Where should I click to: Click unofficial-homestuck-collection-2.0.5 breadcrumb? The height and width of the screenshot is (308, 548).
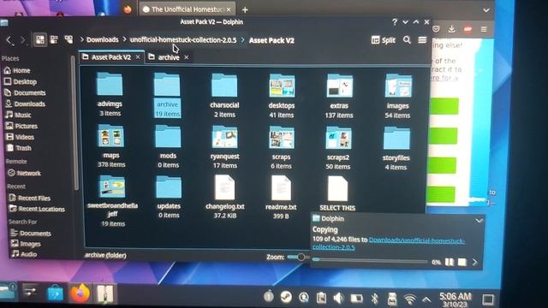(183, 40)
